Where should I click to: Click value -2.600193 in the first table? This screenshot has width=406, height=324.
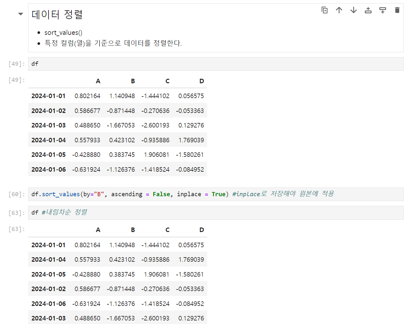[155, 125]
